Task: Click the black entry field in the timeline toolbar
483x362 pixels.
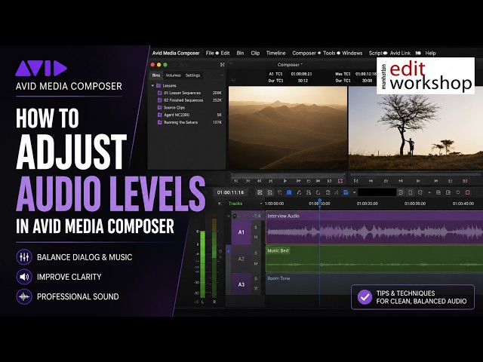Action: (377, 192)
